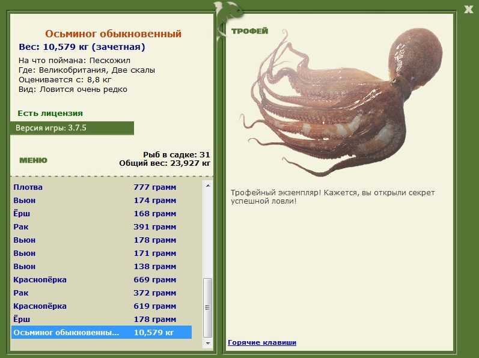Click the Оценивается с: 8,8 кг line
This screenshot has width=479, height=358.
tap(65, 80)
